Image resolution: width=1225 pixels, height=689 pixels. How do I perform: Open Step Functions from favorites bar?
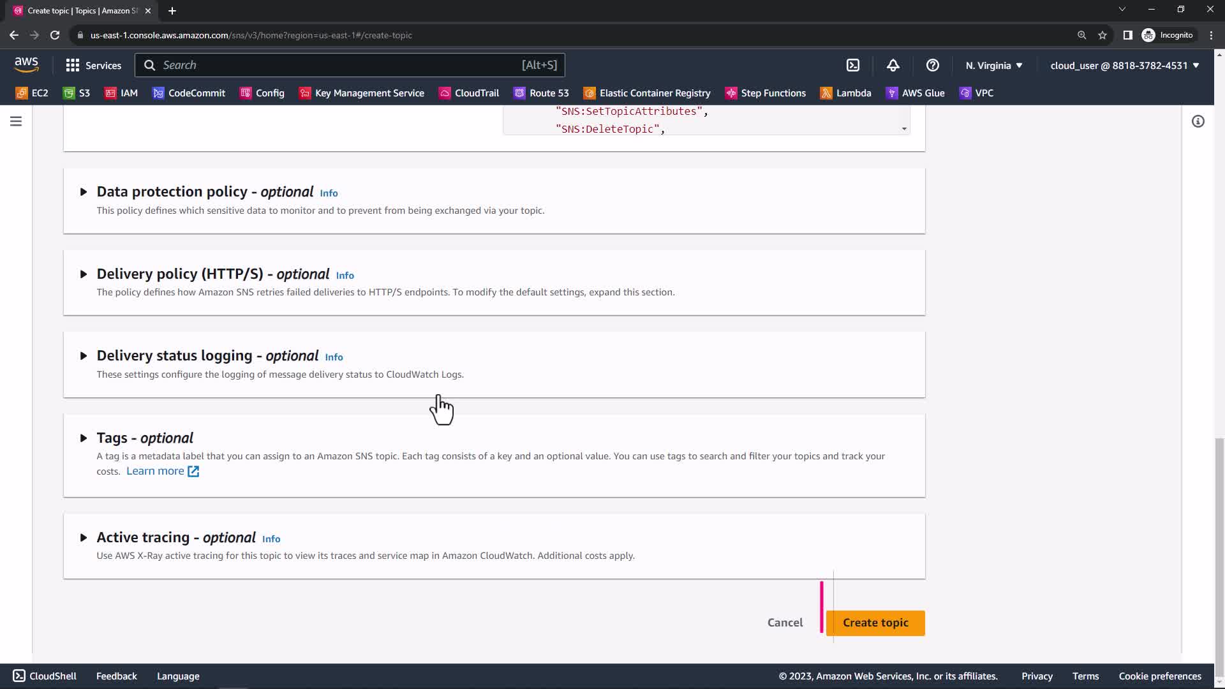coord(766,93)
